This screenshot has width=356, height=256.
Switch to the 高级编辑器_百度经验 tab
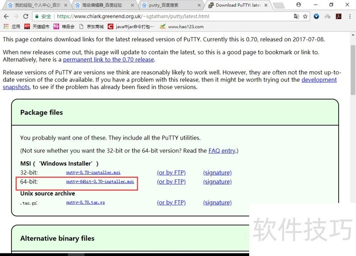click(x=102, y=5)
